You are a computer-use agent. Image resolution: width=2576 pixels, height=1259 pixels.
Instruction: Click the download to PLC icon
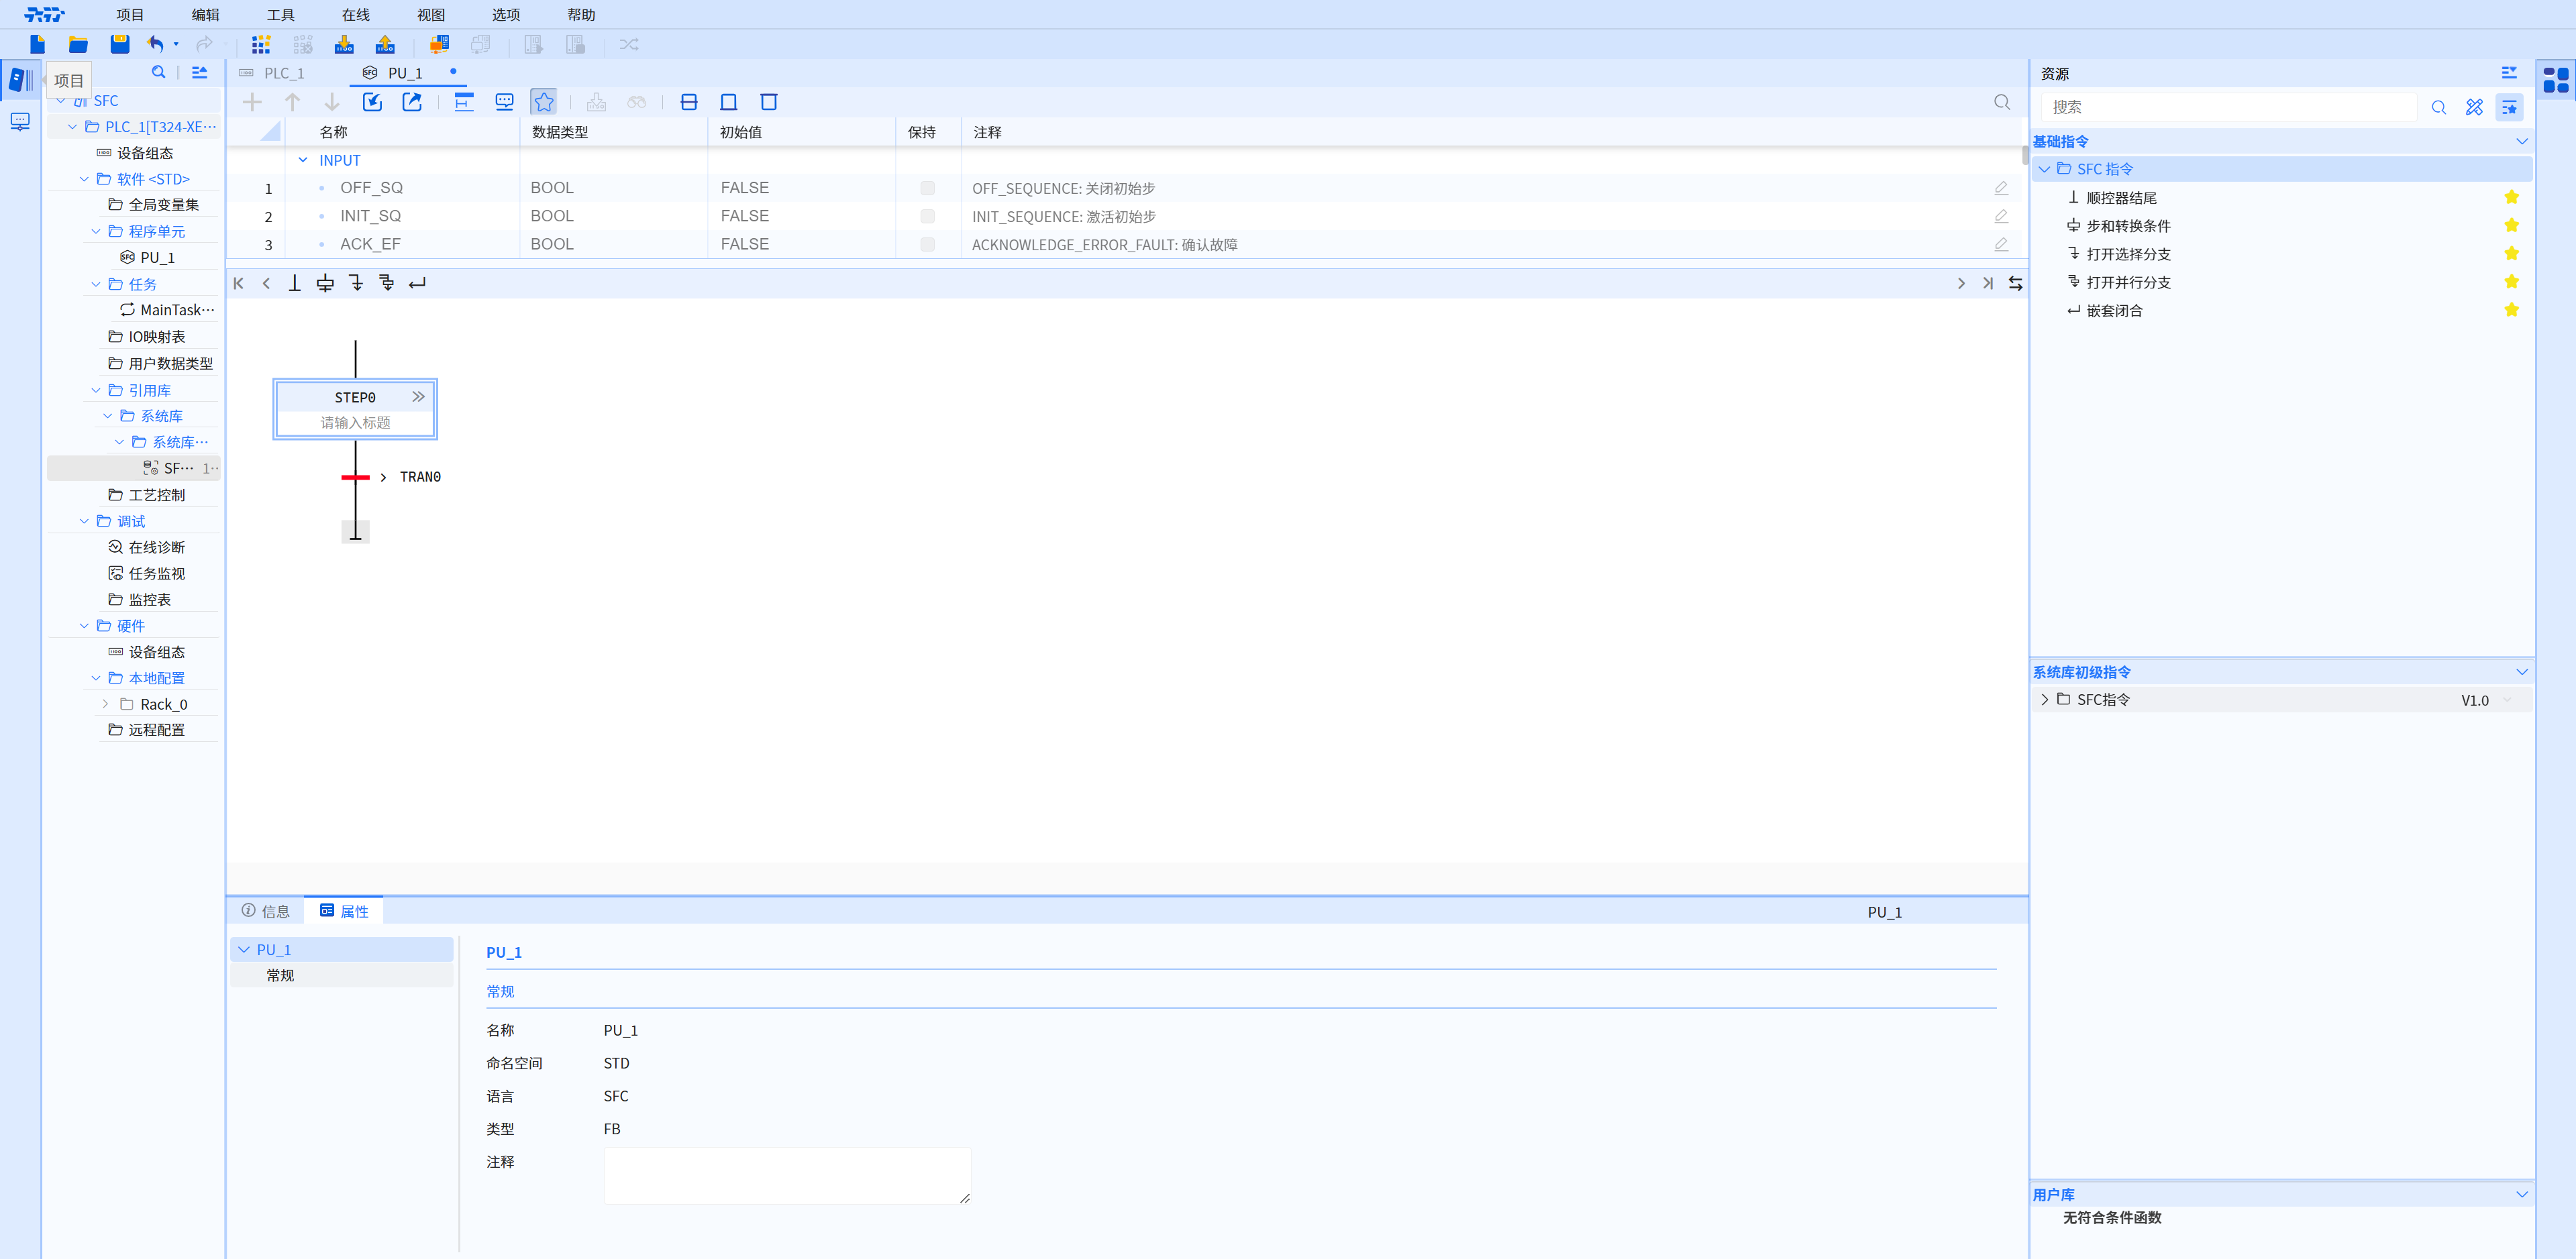(343, 44)
